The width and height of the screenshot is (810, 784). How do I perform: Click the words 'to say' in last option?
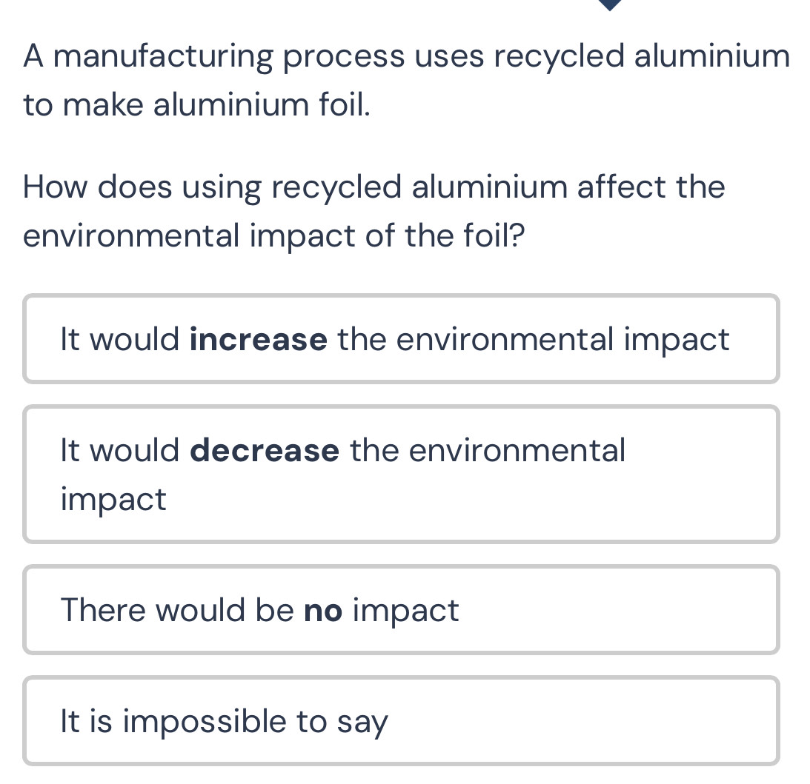click(x=342, y=723)
